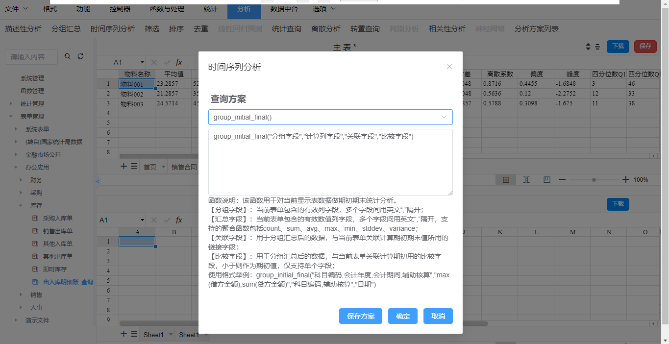
Task: Click the zoom in plus icon
Action: coord(625,180)
